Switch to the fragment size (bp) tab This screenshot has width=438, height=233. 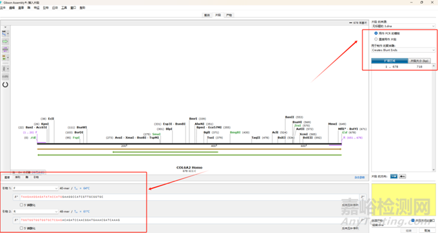[x=419, y=61]
